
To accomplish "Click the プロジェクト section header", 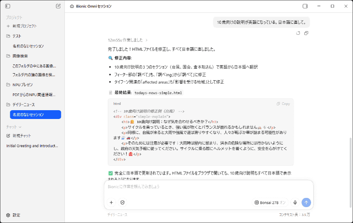I will pyautogui.click(x=14, y=17).
